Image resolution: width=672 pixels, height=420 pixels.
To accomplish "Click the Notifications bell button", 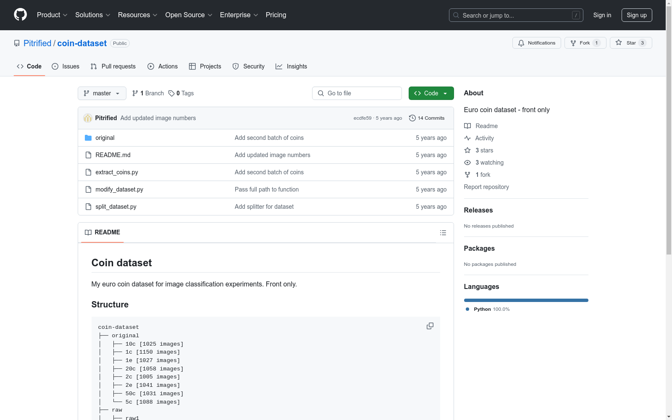I will coord(536,43).
